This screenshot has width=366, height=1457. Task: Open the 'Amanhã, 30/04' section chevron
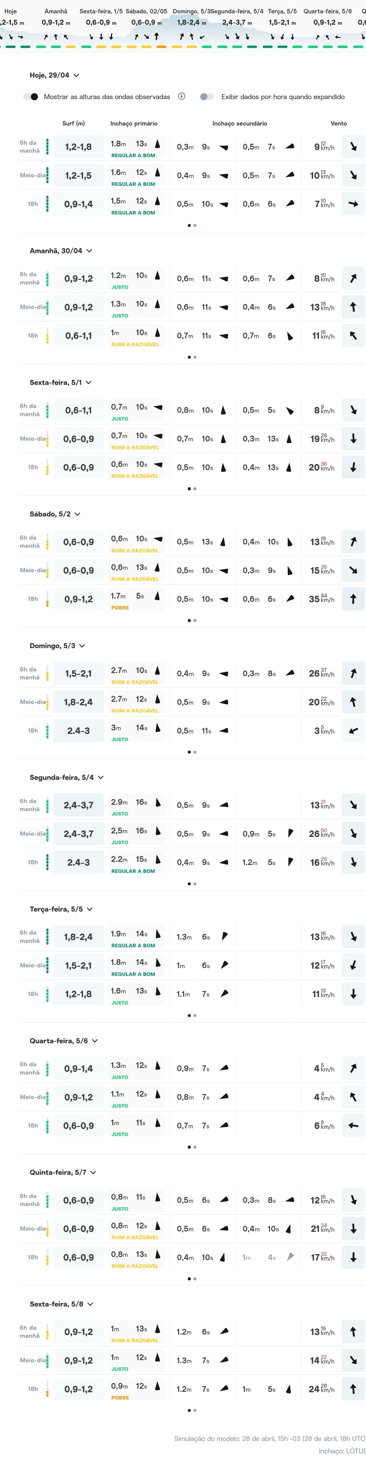point(89,250)
